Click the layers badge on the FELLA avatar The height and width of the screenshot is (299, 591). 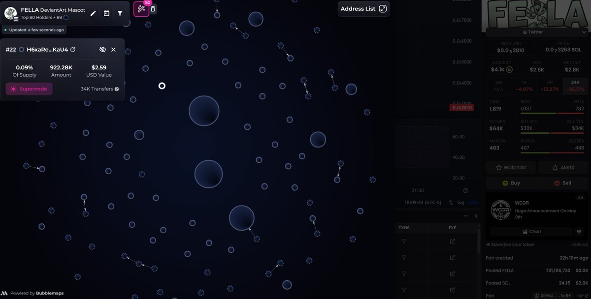tap(16, 19)
